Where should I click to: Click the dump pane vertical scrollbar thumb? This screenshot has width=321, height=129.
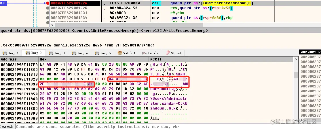(296, 75)
